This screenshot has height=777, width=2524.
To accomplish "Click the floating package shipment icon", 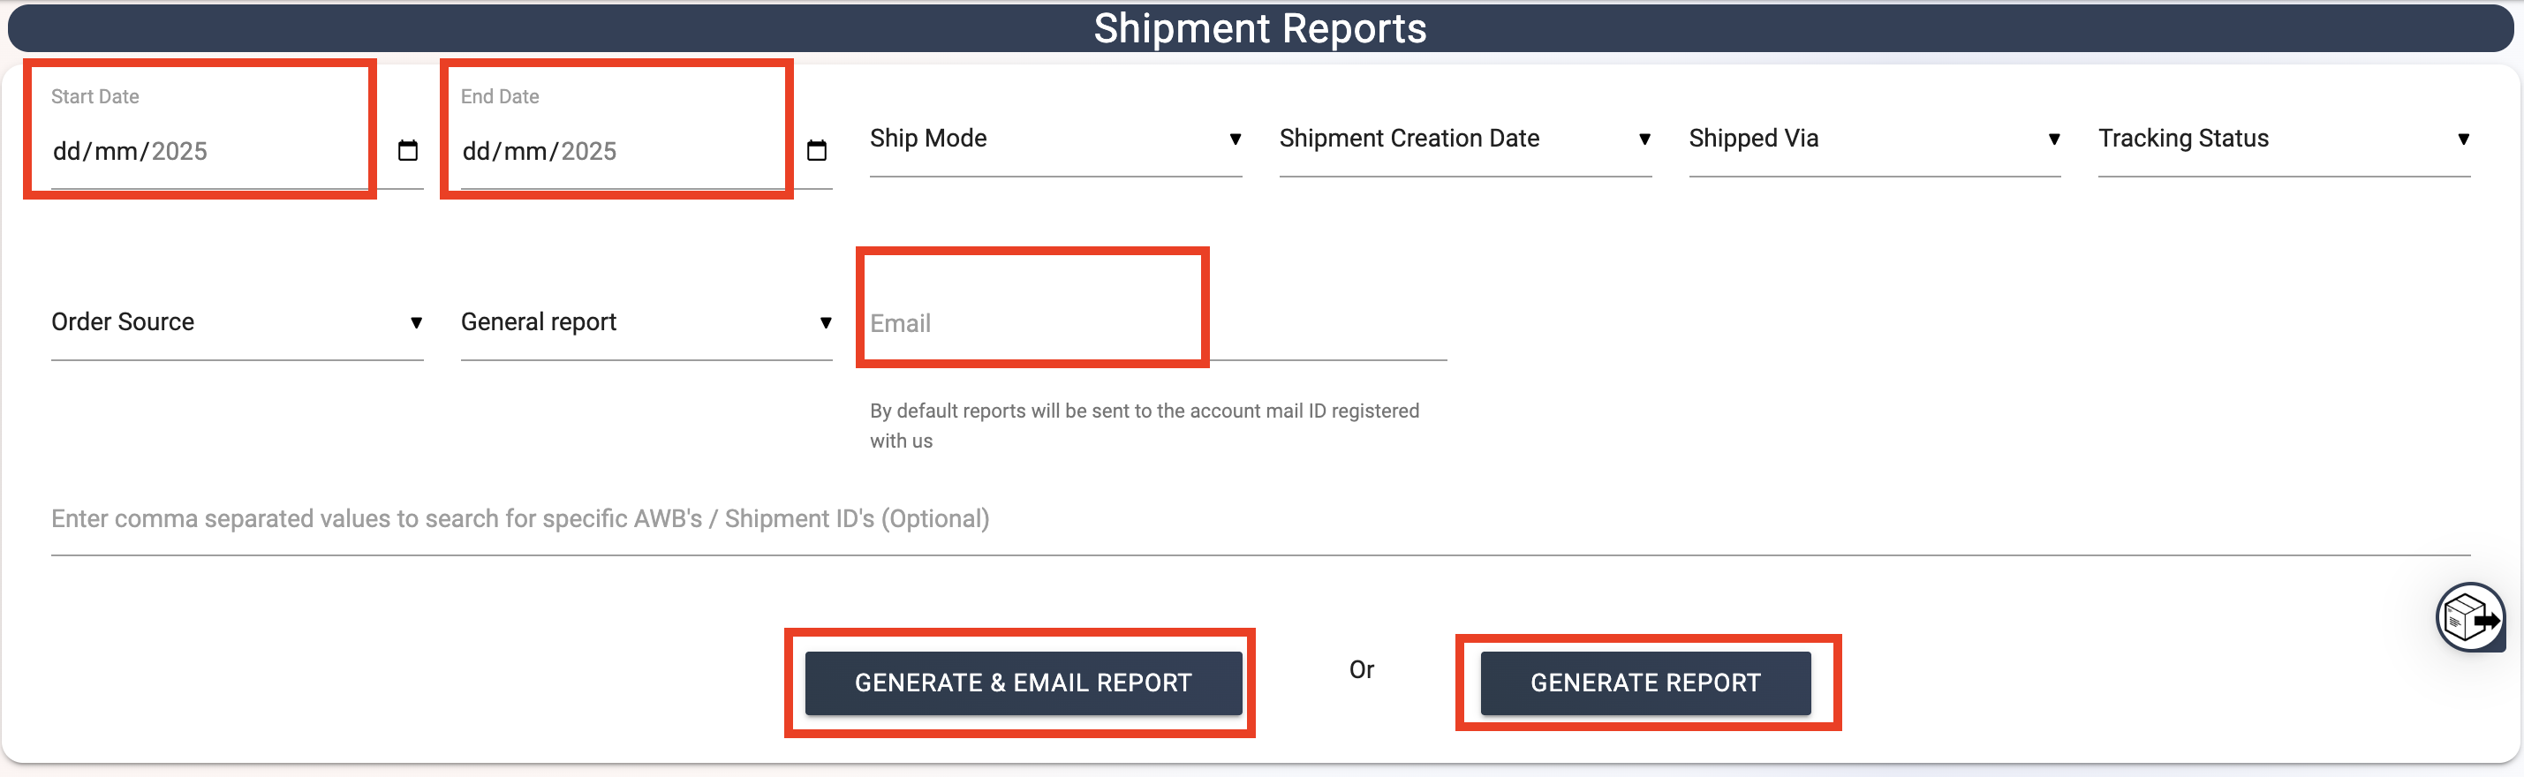I will tap(2470, 617).
